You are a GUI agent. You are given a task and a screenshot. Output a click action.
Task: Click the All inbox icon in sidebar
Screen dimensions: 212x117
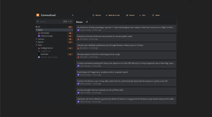tap(37, 27)
